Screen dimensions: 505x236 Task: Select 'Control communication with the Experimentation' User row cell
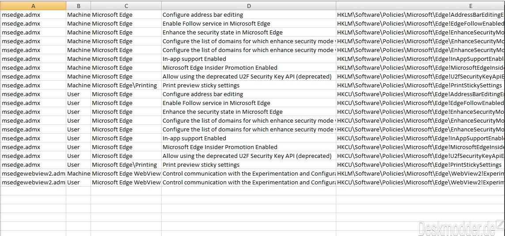coord(249,182)
